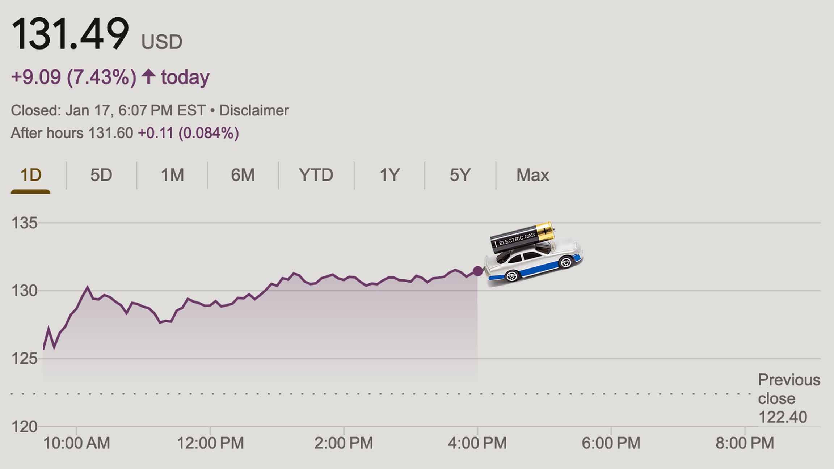Keep the 1D view selected
This screenshot has width=834, height=469.
coord(31,175)
